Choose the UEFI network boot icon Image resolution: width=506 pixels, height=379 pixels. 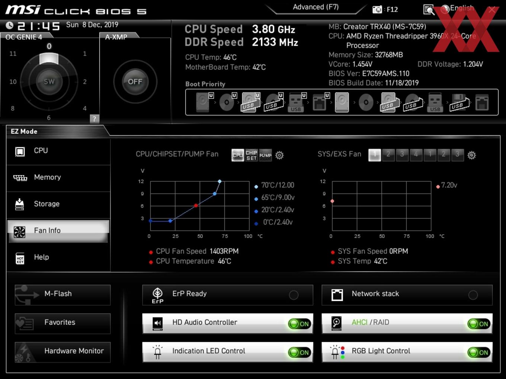[x=320, y=102]
